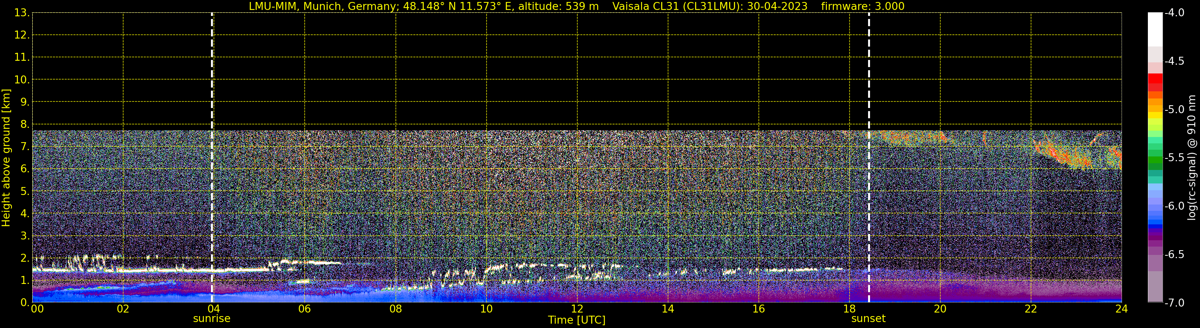Click the '1.' height axis tick label
Screen dimensions: 1200x328
click(25, 281)
